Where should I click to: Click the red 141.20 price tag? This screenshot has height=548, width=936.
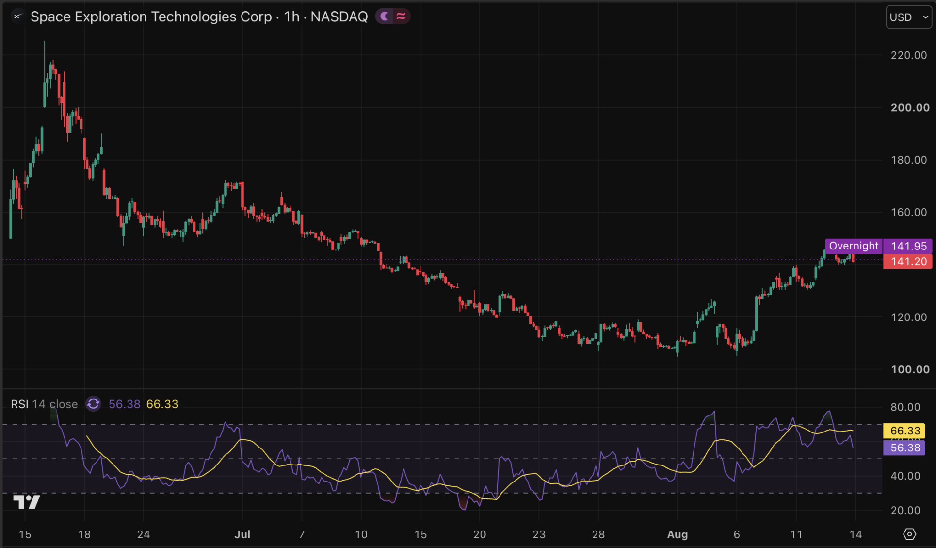click(908, 262)
